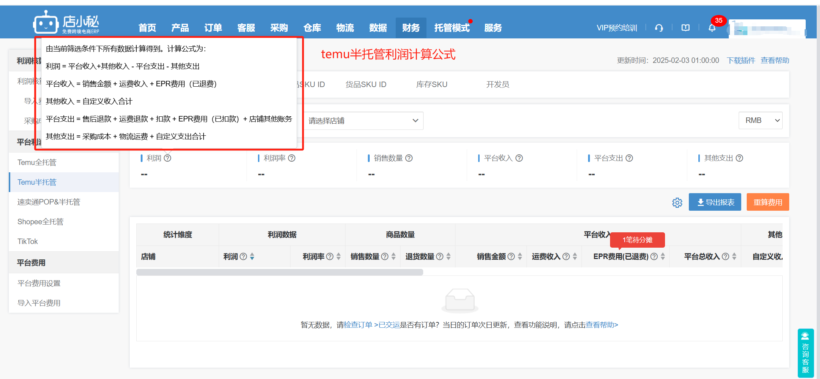Click the help icon beside 销售数量 summary
The height and width of the screenshot is (379, 820).
coord(409,158)
